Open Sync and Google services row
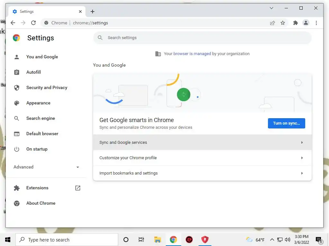The height and width of the screenshot is (246, 329). pos(202,142)
